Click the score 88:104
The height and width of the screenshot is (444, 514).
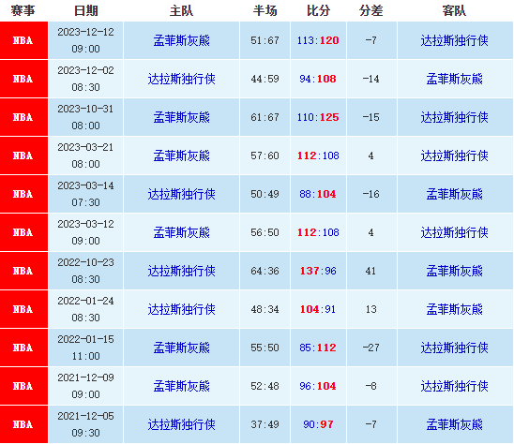click(x=318, y=194)
